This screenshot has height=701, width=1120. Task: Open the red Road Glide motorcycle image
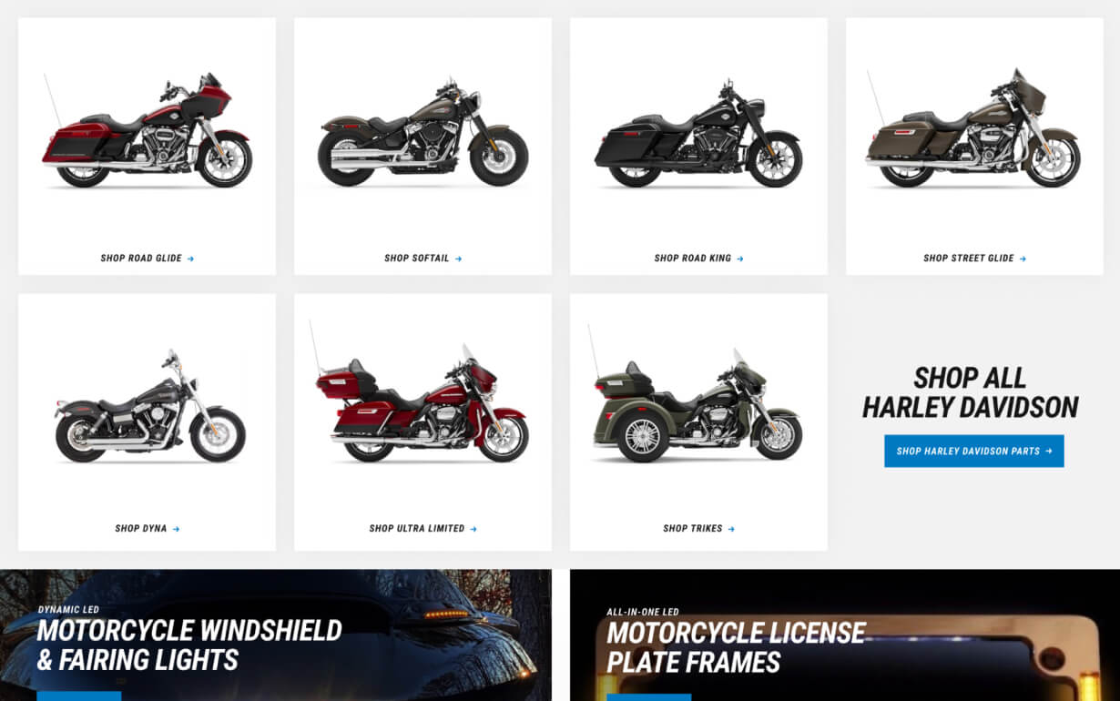(147, 130)
